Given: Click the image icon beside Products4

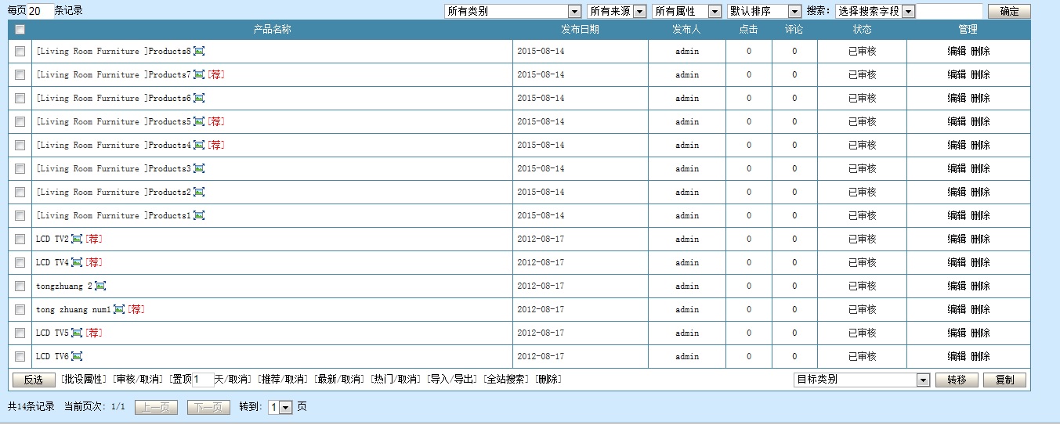Looking at the screenshot, I should pyautogui.click(x=199, y=146).
